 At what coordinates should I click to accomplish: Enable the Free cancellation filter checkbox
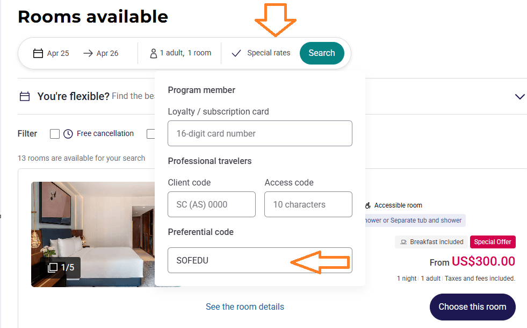point(55,134)
